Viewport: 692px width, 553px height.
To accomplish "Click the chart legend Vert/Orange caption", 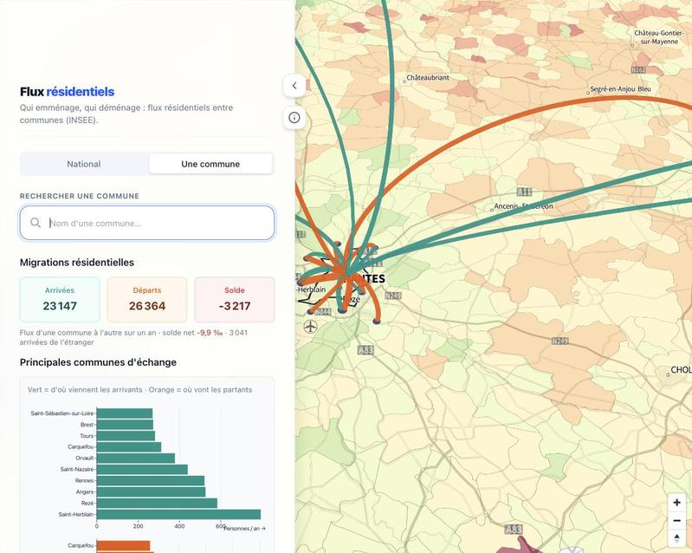I will tap(139, 389).
